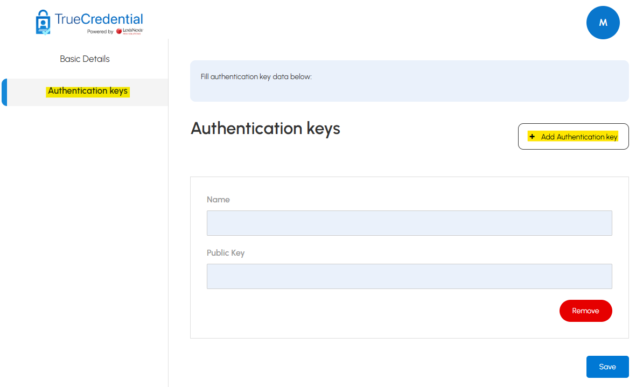
Task: Click the Authentication keys page heading
Action: pyautogui.click(x=265, y=129)
